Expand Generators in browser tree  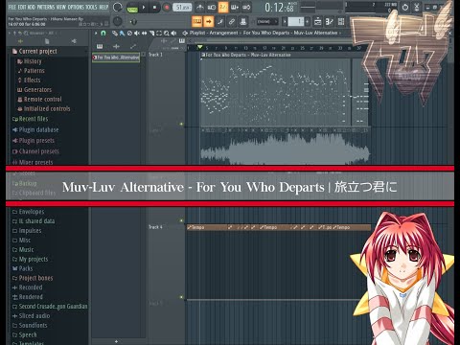34,89
